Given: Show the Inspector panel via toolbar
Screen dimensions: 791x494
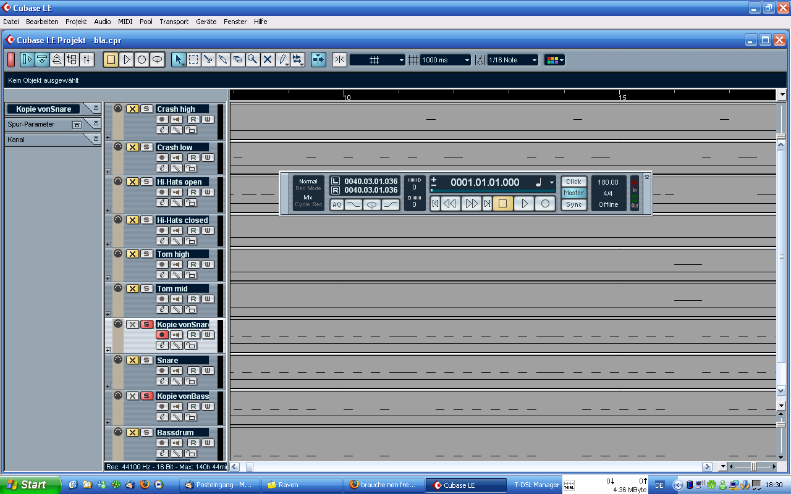Looking at the screenshot, I should 27,60.
